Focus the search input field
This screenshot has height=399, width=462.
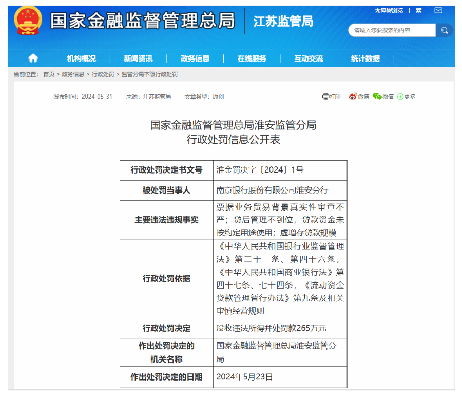pos(392,30)
